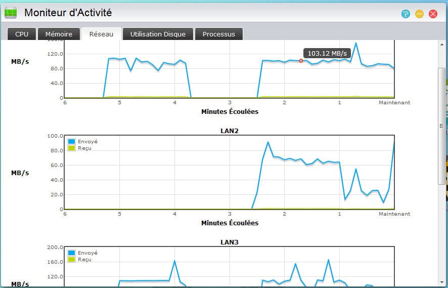The width and height of the screenshot is (448, 288).
Task: Click the Envoyé label in LAN2 legend
Action: 87,142
